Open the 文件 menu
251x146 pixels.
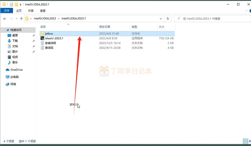point(6,11)
